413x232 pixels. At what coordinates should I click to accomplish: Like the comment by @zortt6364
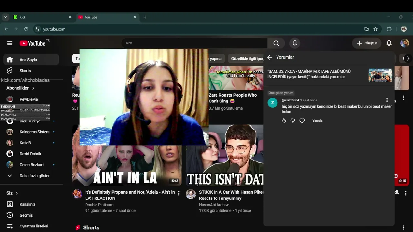click(x=284, y=121)
